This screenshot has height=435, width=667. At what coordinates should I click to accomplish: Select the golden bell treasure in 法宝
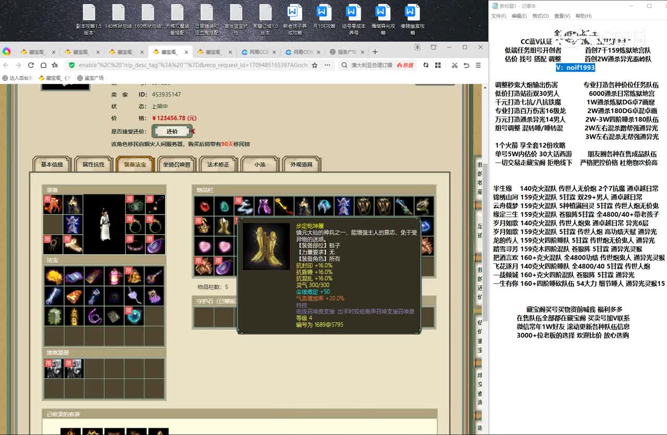point(134,276)
